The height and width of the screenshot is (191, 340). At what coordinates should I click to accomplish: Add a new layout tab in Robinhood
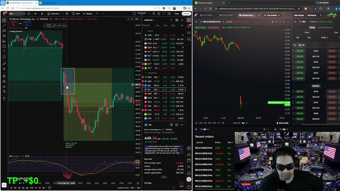tap(259, 15)
